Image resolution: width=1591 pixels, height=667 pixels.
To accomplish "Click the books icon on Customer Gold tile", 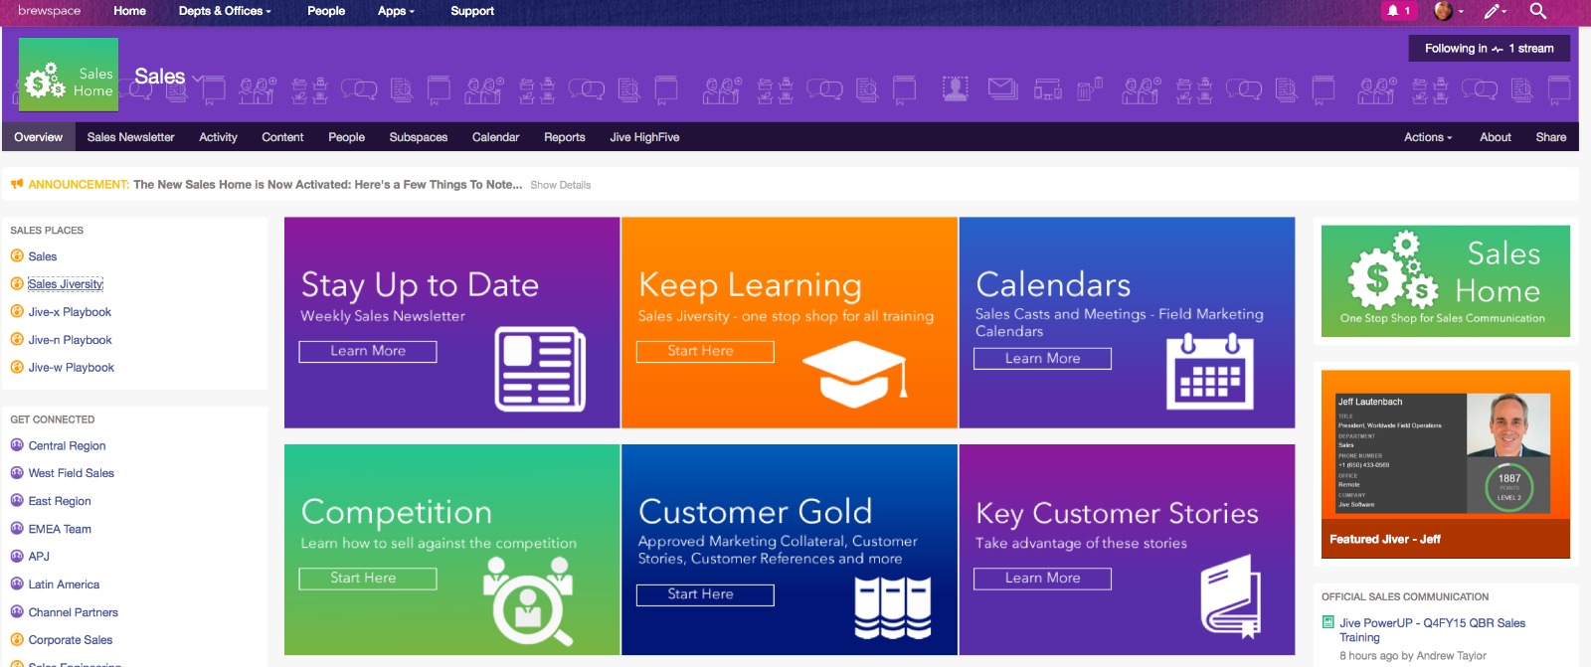I will (x=892, y=607).
